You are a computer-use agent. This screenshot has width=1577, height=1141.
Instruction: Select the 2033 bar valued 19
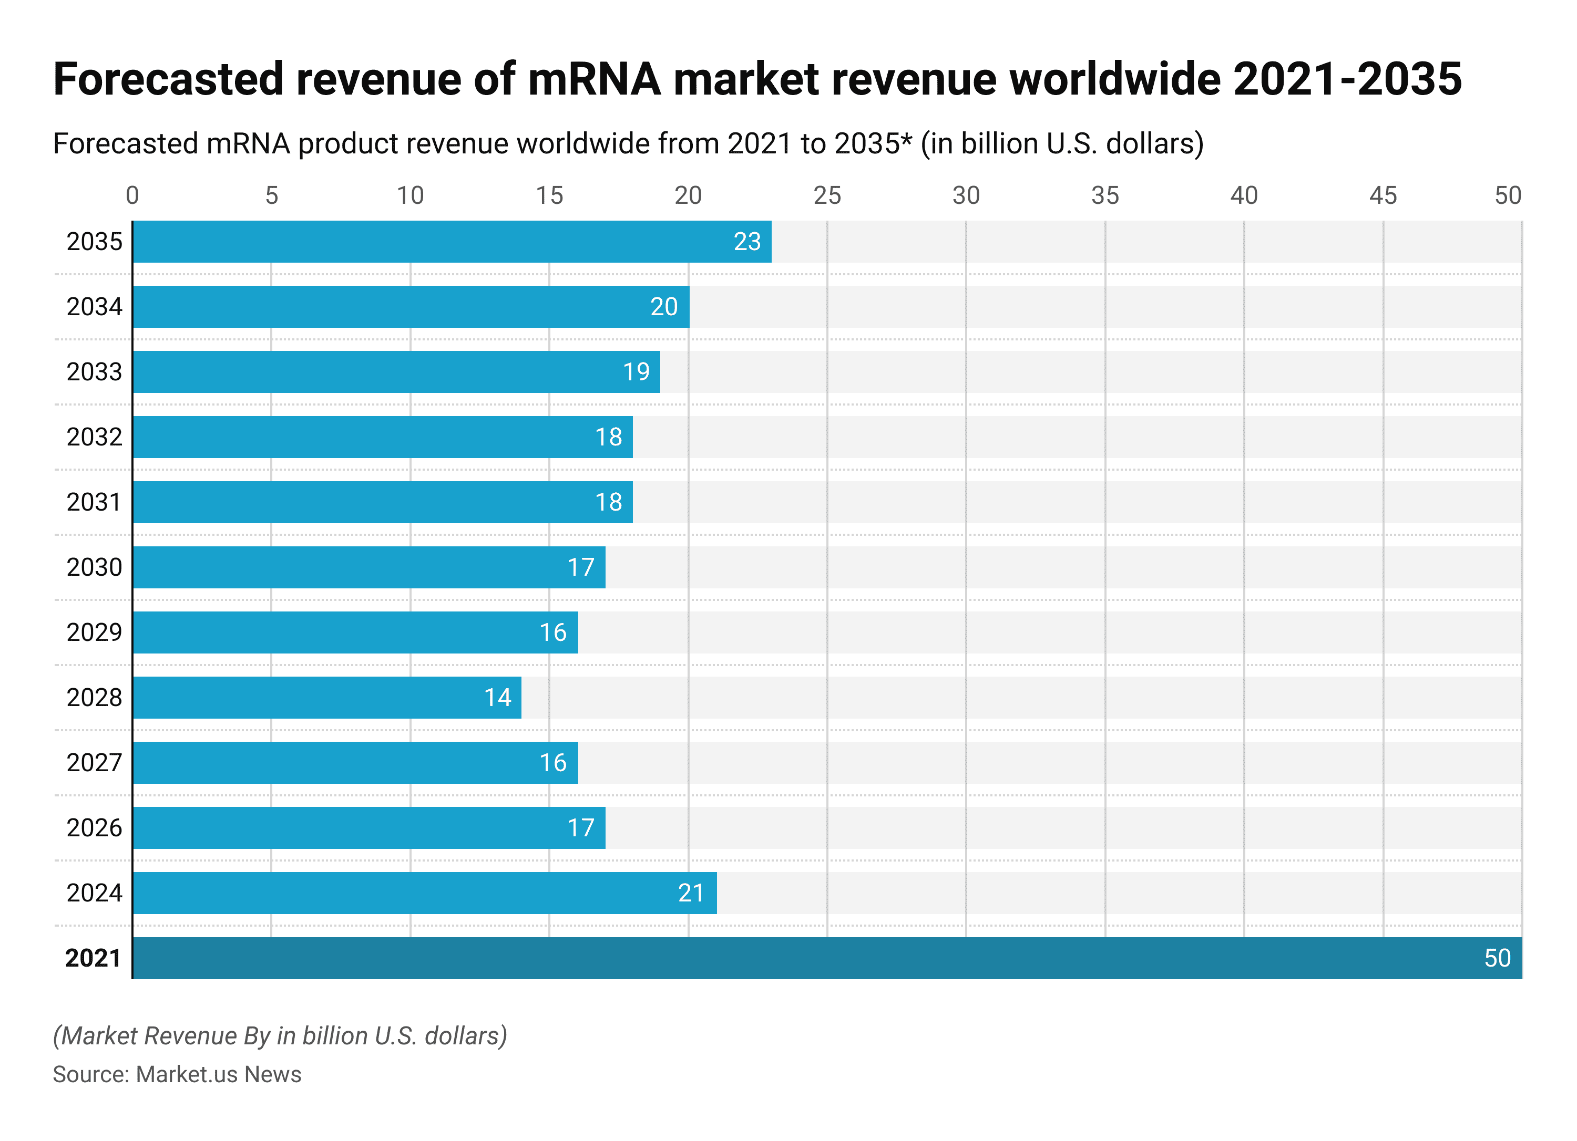[396, 372]
